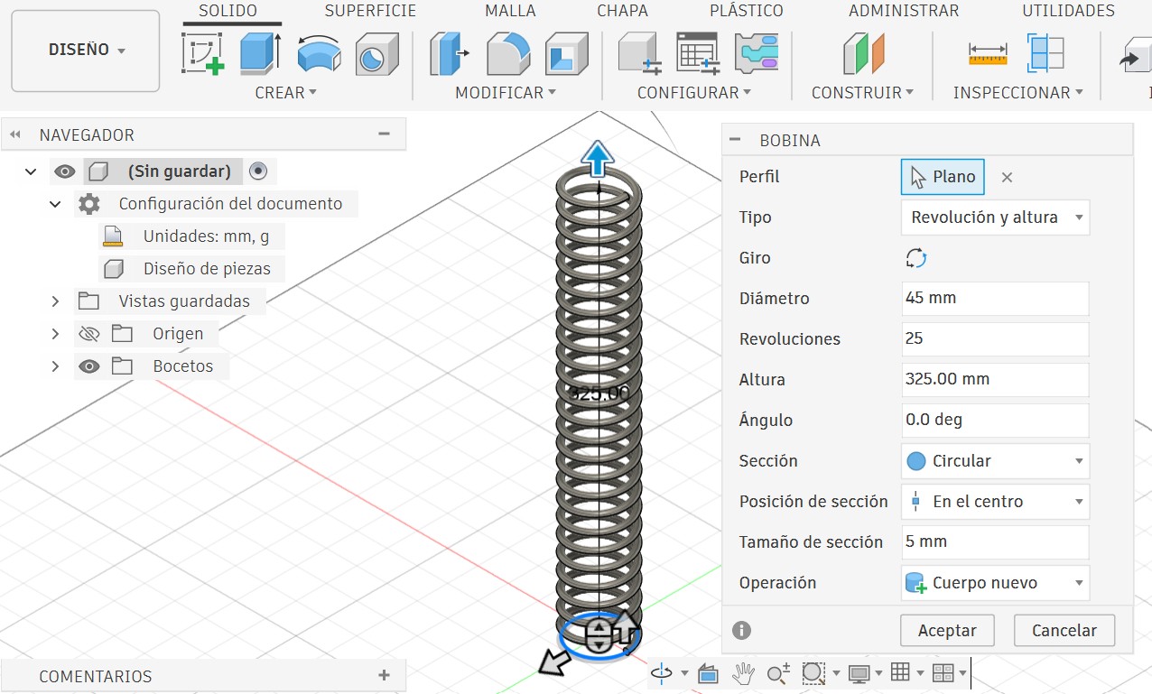Select the Measure ruler icon
Image resolution: width=1152 pixels, height=694 pixels.
(x=988, y=54)
